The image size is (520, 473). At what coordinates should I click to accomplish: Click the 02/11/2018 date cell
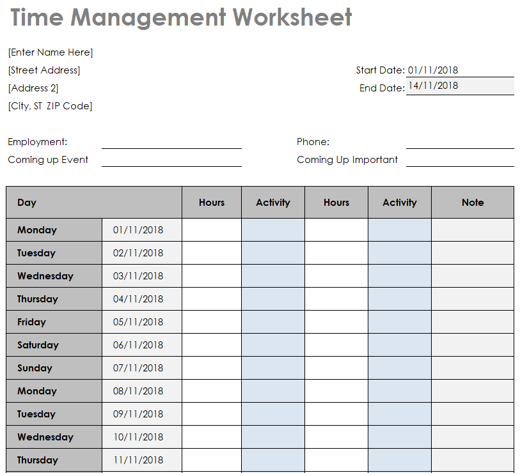pos(142,253)
